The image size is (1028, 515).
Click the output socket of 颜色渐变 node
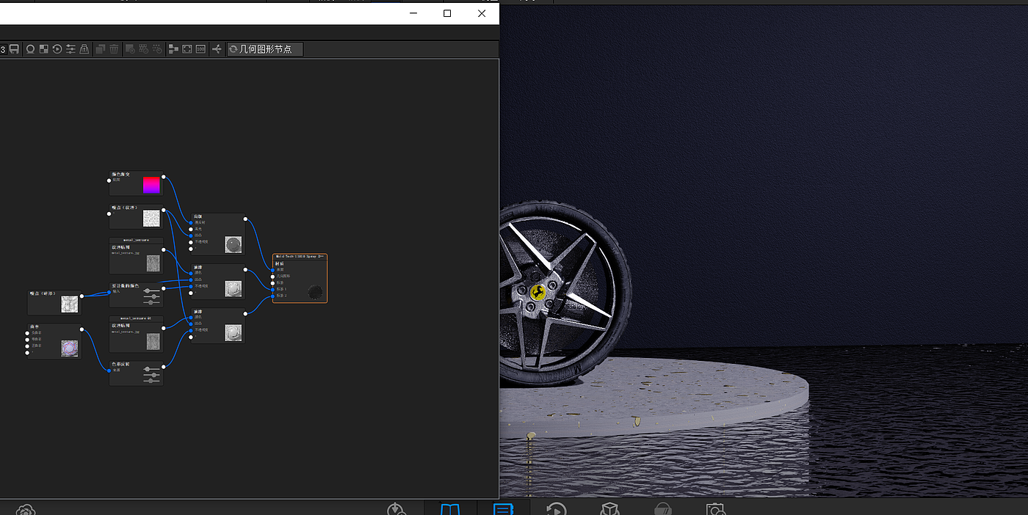(163, 177)
